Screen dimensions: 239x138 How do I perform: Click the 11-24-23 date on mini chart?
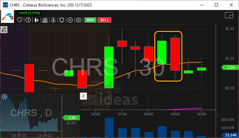[x=45, y=135]
